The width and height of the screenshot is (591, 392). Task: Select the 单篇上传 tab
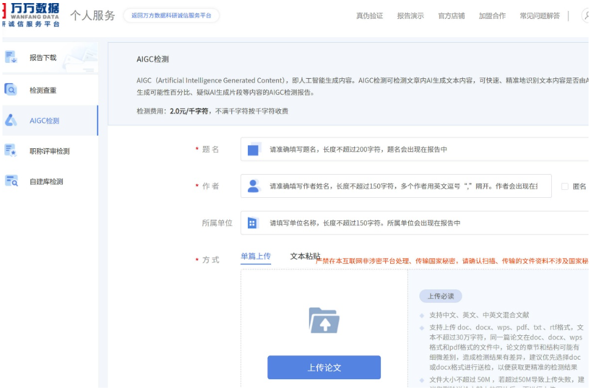255,256
